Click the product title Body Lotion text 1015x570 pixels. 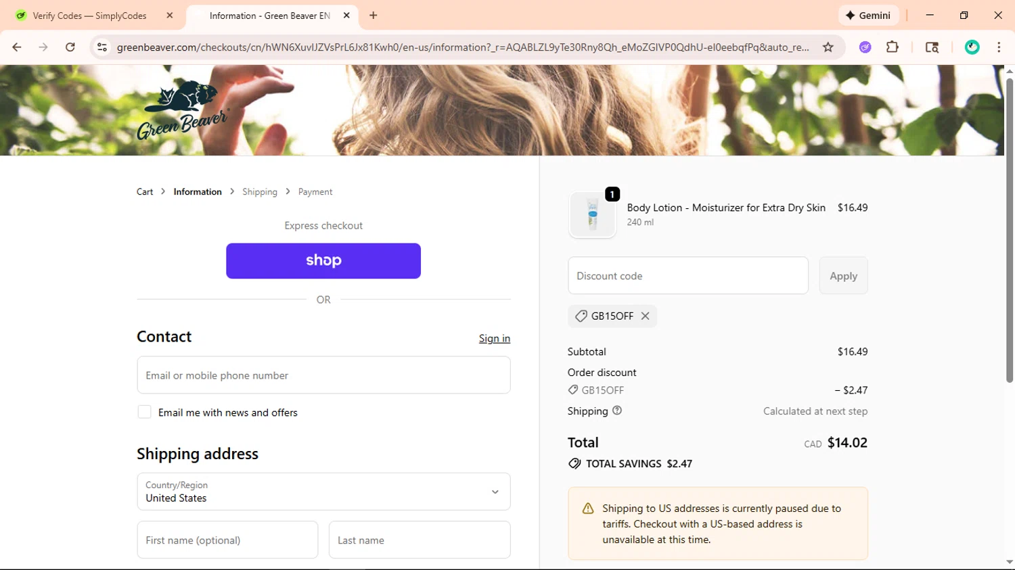726,208
